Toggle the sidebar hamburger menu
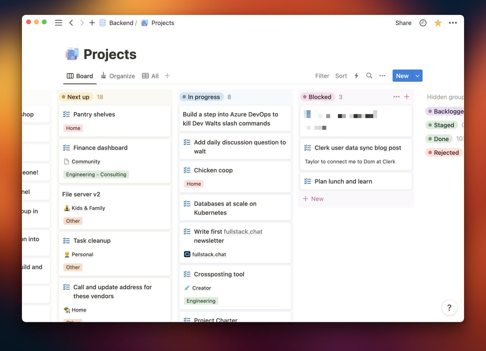This screenshot has height=351, width=486. 58,23
